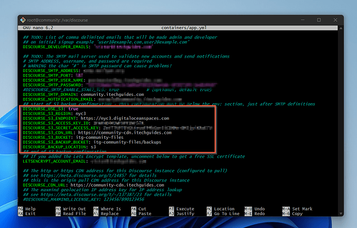The height and width of the screenshot is (228, 357).
Task: Click the DISCOURSE_SMTP_ADDRESS key
Action: (x=51, y=70)
